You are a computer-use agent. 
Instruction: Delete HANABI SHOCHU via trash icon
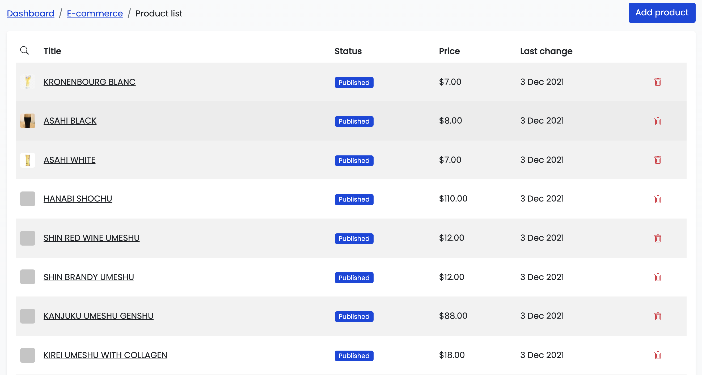point(658,199)
